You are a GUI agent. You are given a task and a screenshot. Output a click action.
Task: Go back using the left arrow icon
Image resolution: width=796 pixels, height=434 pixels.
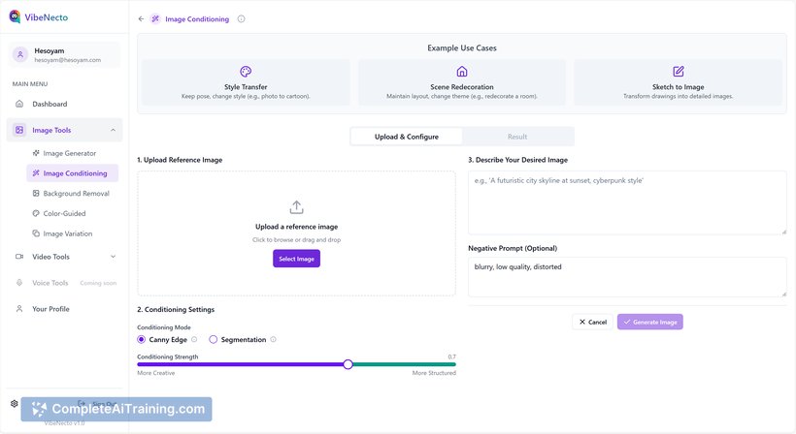[x=141, y=18]
